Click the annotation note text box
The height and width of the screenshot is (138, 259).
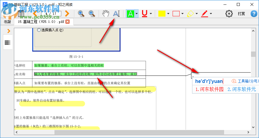221,75
